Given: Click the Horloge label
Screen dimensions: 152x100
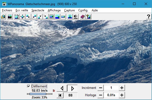Looking at the screenshot, I should pyautogui.click(x=91, y=95).
